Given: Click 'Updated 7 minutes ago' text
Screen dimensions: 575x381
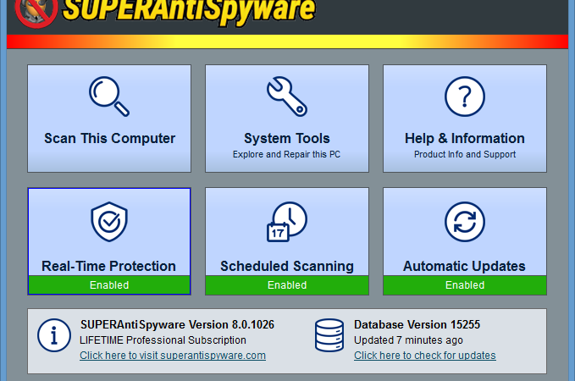Looking at the screenshot, I should 408,340.
